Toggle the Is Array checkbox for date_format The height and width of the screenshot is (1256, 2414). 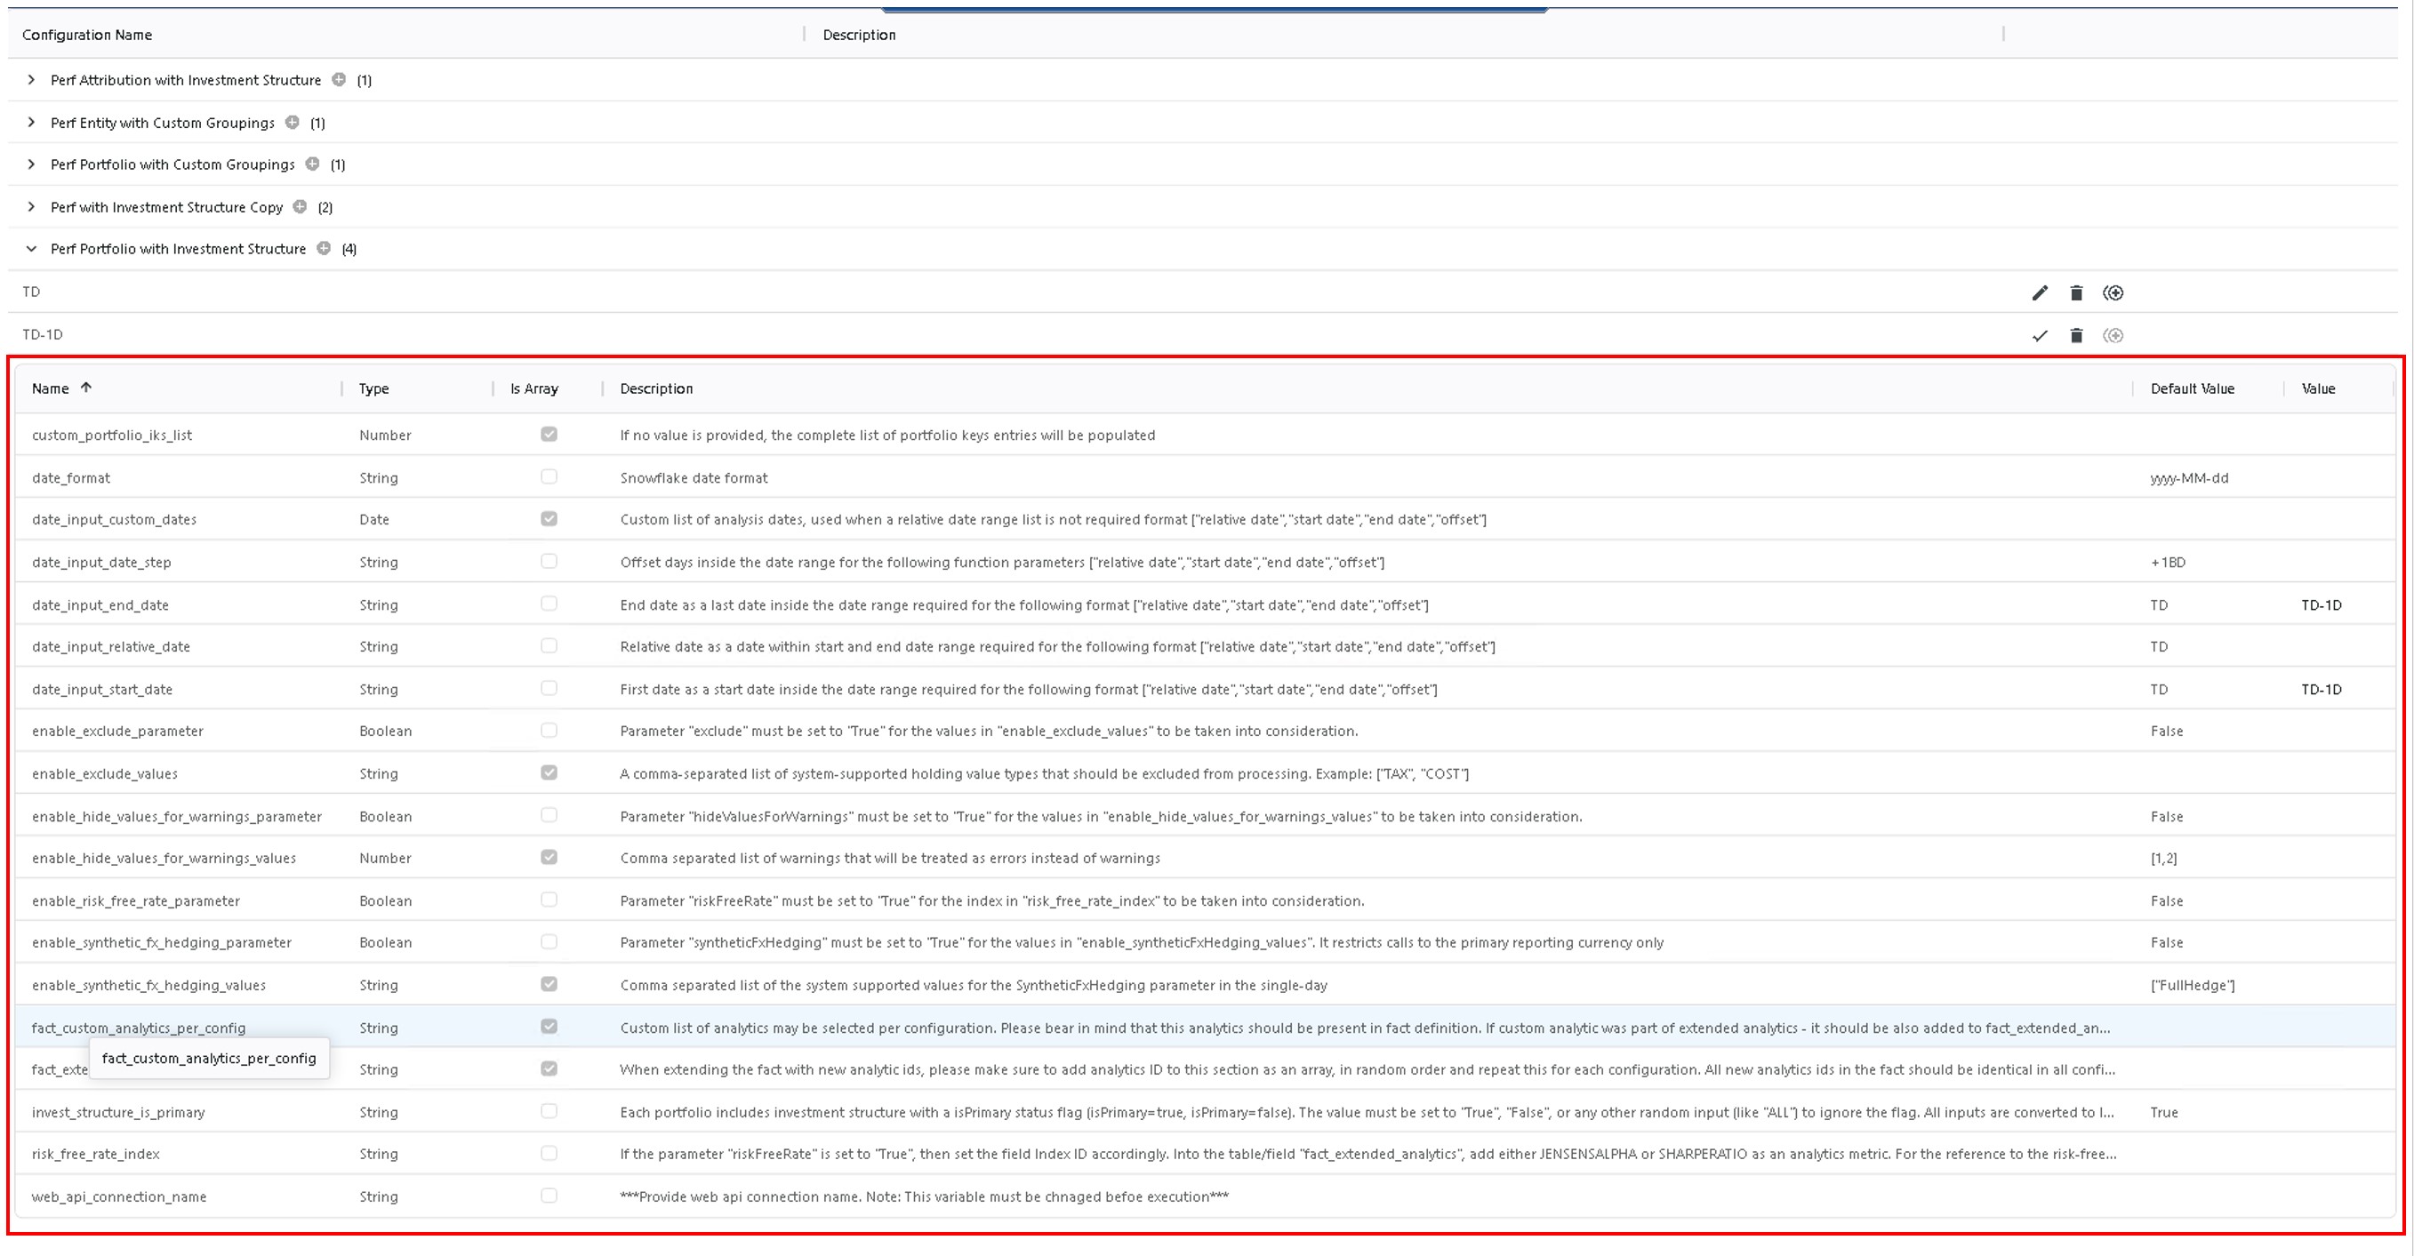[549, 476]
